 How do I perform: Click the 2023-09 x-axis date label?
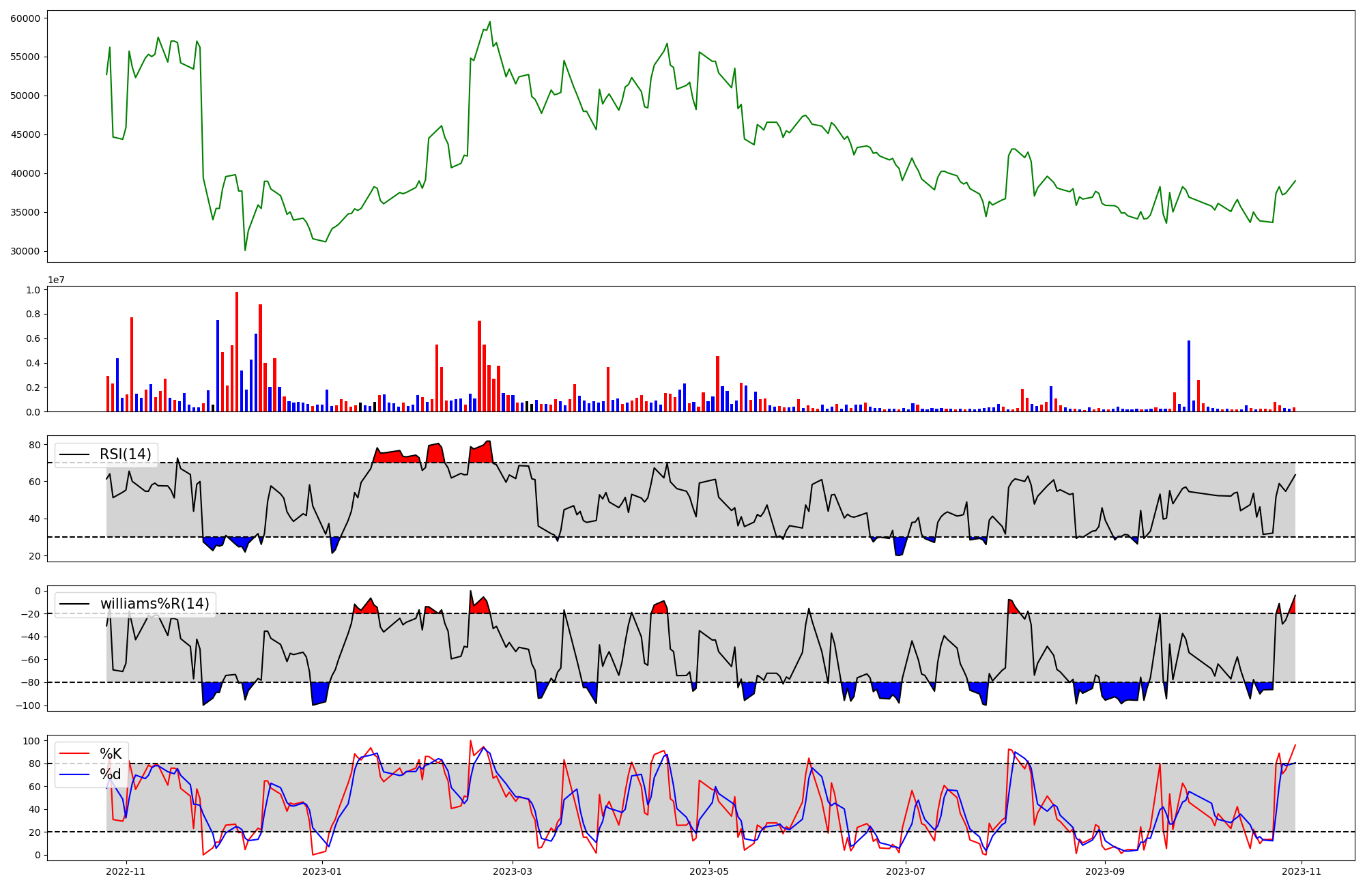(x=1104, y=871)
